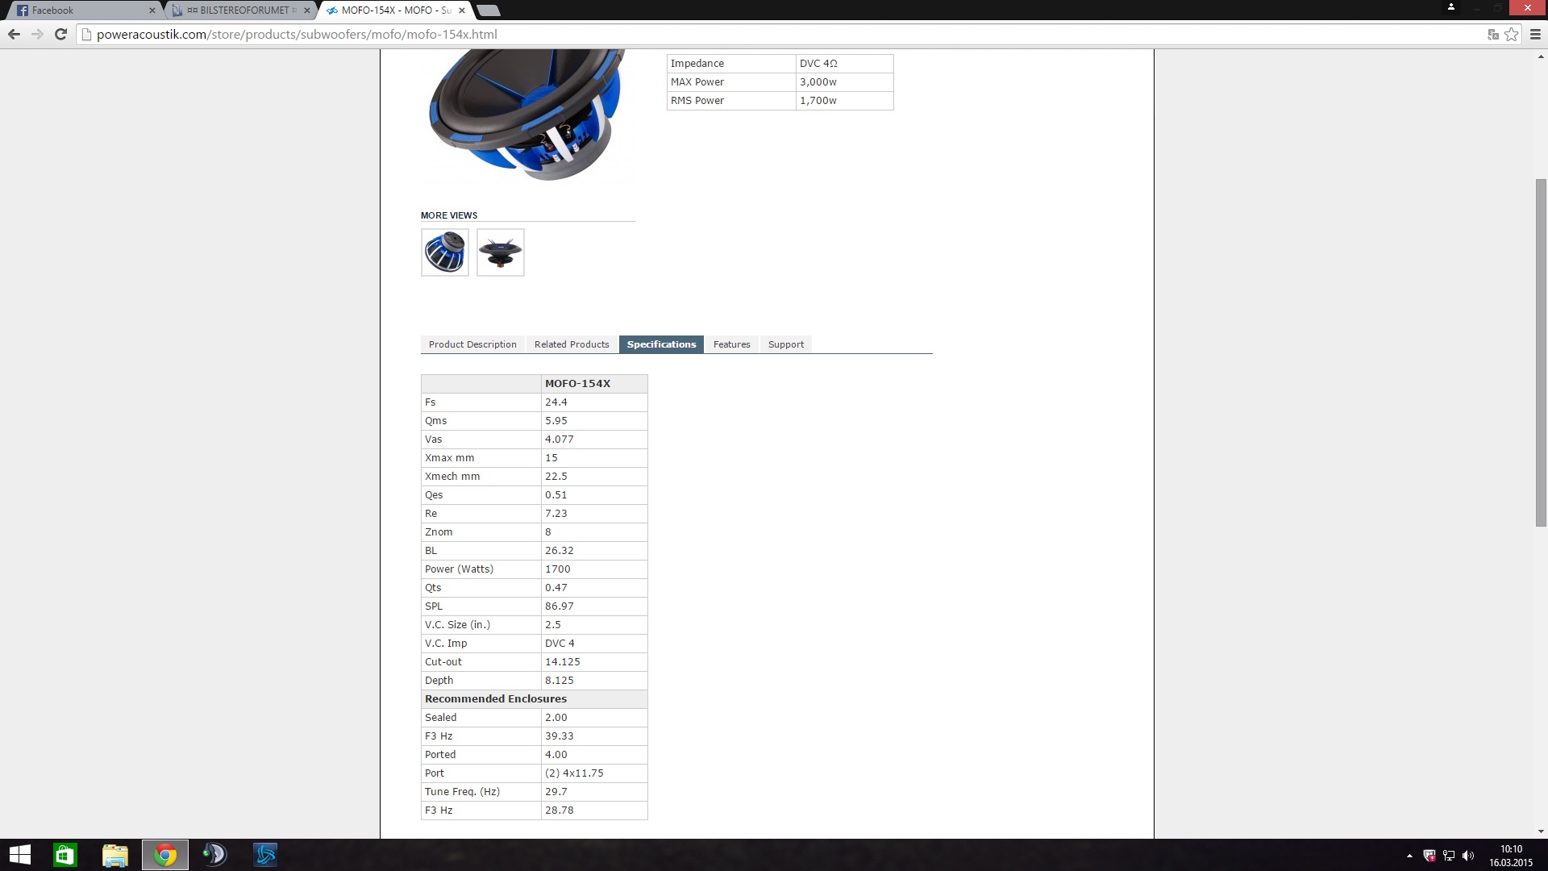Screen dimensions: 1548x871
Task: Click the Port value (2) 4x11.75
Action: click(x=574, y=773)
